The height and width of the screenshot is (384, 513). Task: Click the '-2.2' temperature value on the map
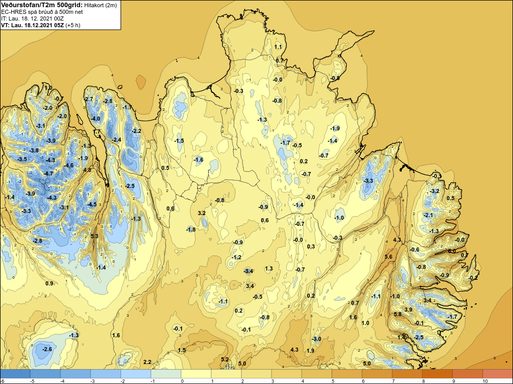[136, 131]
